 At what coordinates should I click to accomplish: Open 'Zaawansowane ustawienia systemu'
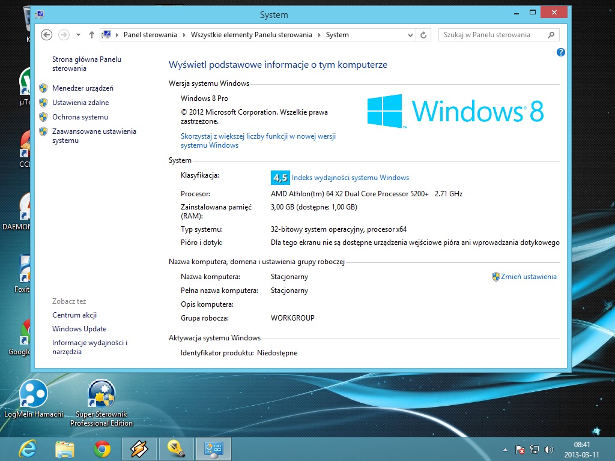(94, 136)
